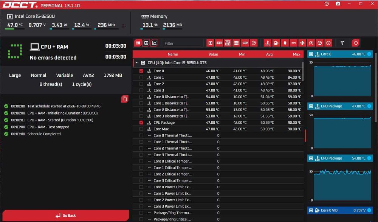
Task: Toggle the CPU hardware filter icon
Action: pyautogui.click(x=211, y=43)
